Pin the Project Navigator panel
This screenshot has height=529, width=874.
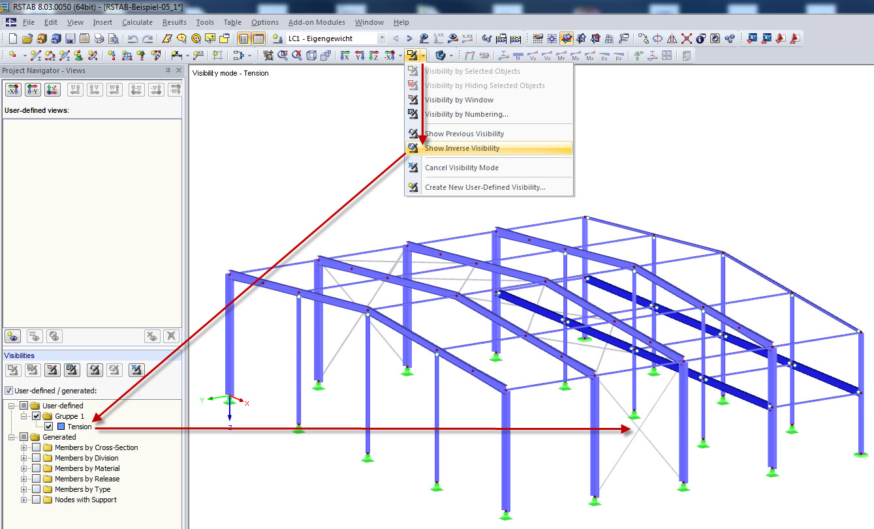(168, 70)
